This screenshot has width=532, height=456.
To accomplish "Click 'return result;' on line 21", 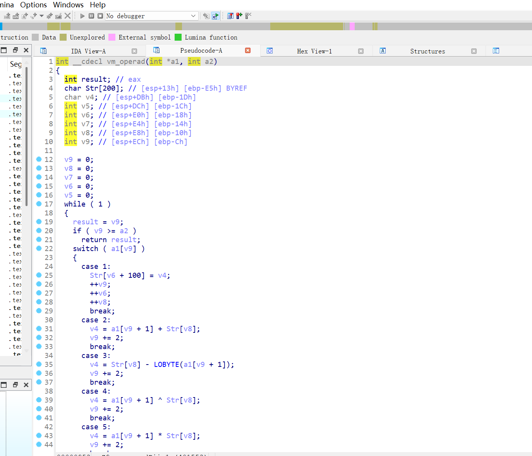I will (x=111, y=240).
